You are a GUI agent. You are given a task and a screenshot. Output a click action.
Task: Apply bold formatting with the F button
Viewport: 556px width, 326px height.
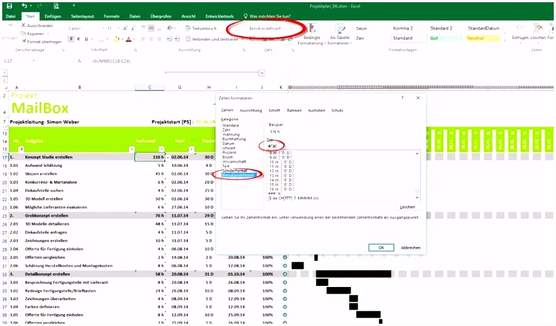pyautogui.click(x=71, y=39)
